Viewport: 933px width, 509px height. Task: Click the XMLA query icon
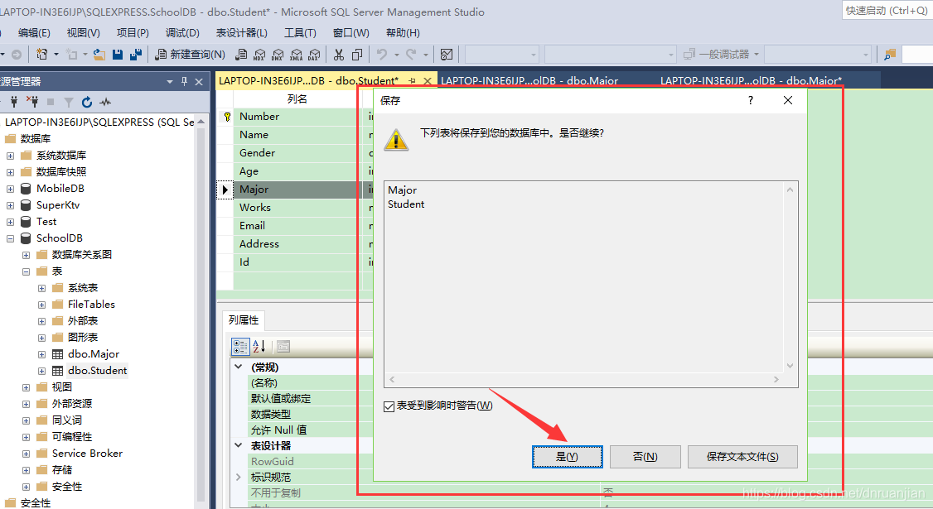(x=297, y=54)
